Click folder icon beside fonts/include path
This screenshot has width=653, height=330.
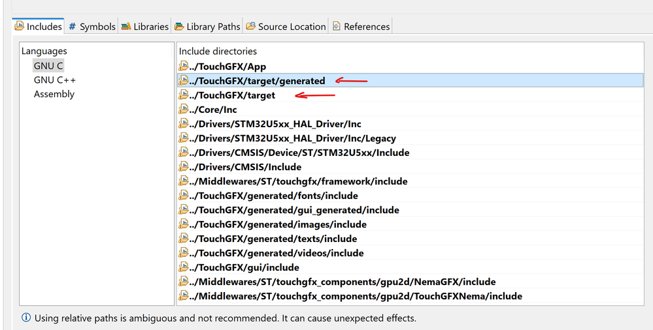pos(183,195)
